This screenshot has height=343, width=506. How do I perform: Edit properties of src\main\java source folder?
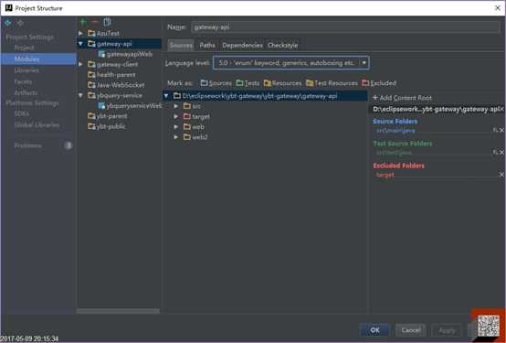click(495, 130)
